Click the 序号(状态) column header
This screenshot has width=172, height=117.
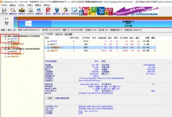point(75,38)
